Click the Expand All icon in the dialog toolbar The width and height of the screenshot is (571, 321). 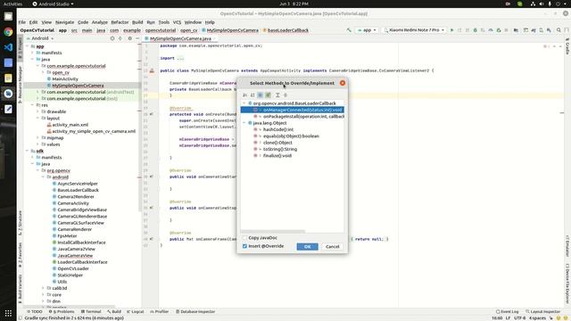click(277, 95)
